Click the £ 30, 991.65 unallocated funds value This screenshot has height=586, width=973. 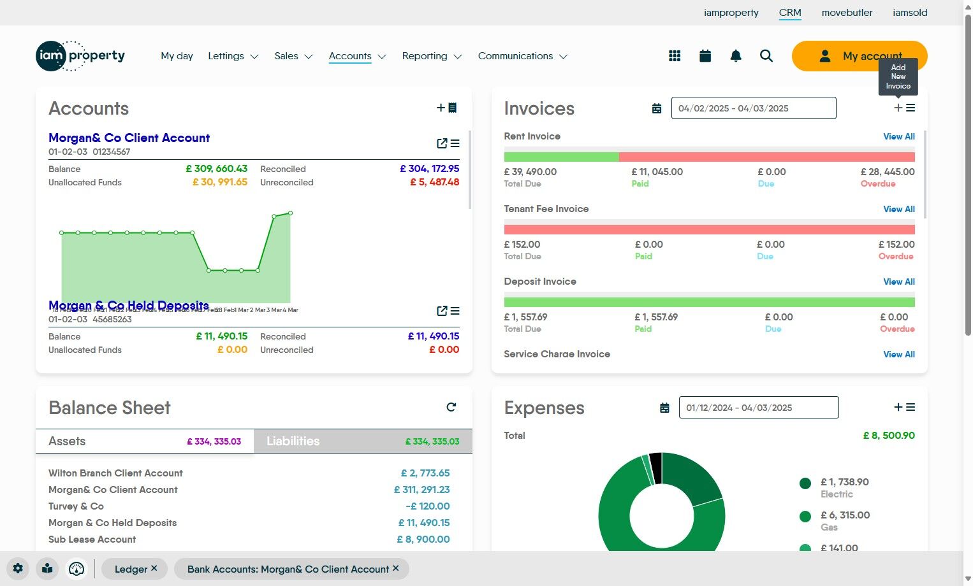pos(220,182)
